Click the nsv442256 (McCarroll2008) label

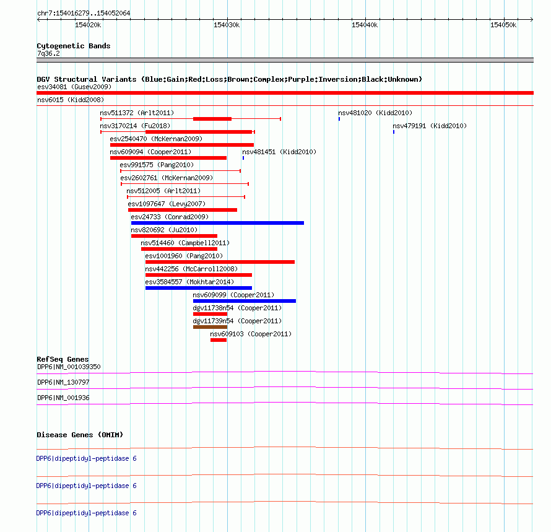click(x=191, y=269)
